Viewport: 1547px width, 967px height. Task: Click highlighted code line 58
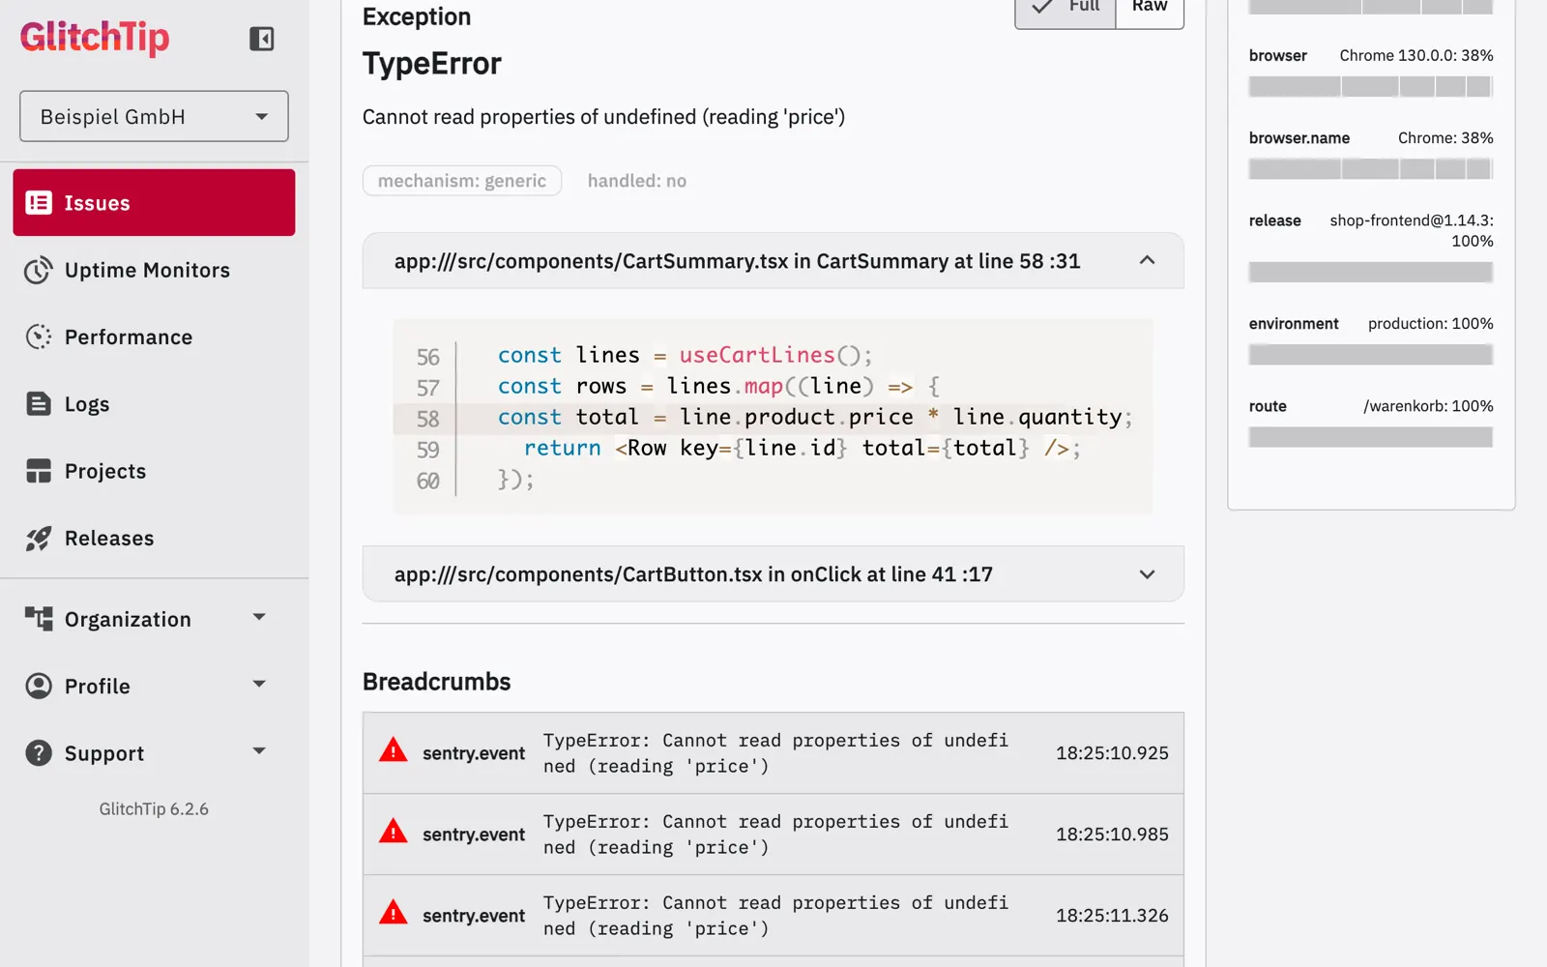[773, 418]
